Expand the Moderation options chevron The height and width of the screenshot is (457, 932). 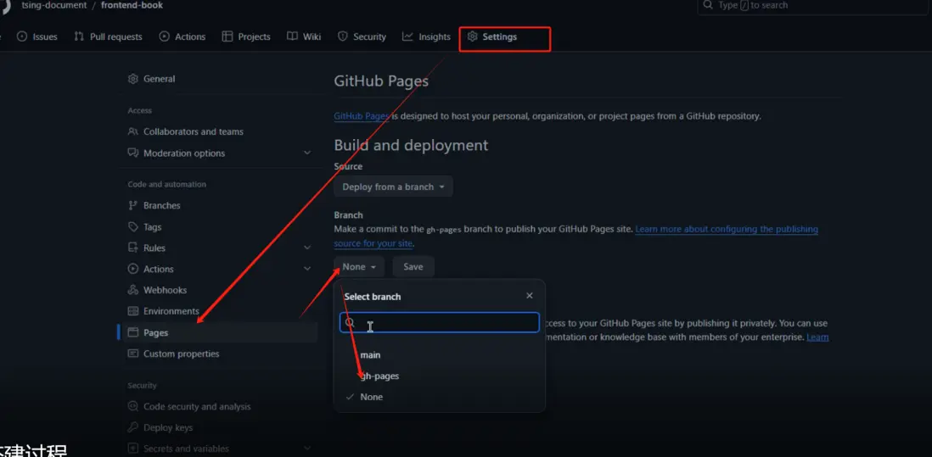(307, 153)
